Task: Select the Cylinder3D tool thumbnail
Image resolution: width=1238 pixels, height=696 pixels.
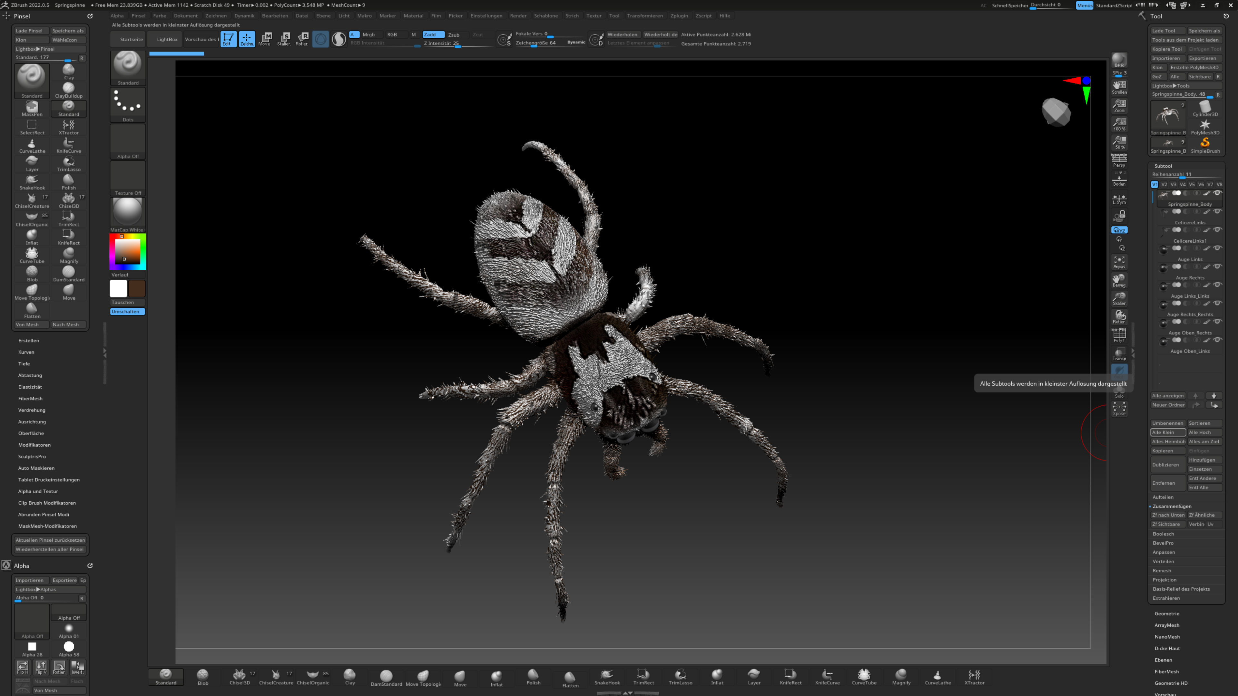Action: tap(1205, 109)
